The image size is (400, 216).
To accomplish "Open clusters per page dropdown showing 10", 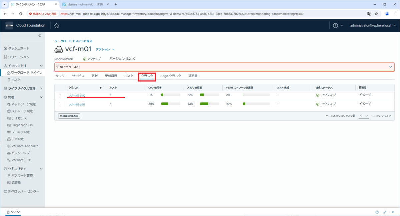I will [363, 116].
